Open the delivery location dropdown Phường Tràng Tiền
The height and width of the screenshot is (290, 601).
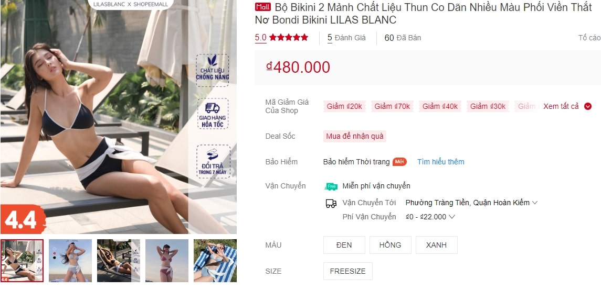click(x=471, y=203)
